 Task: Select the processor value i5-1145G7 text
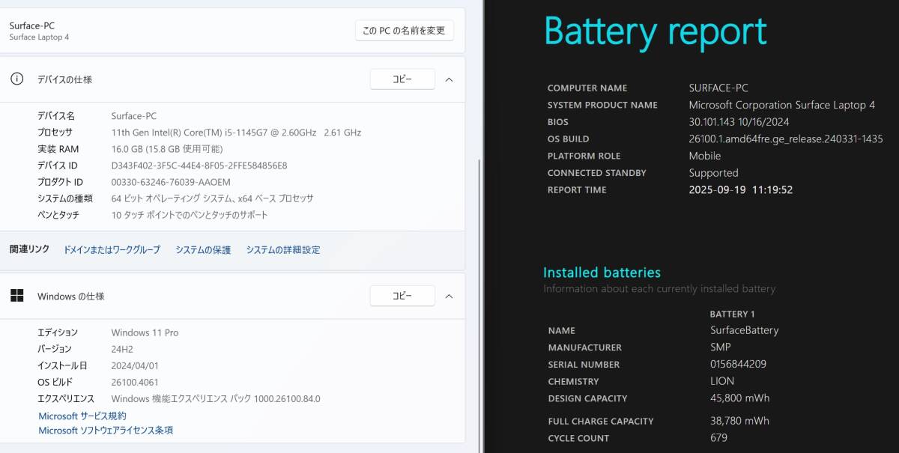pyautogui.click(x=236, y=133)
